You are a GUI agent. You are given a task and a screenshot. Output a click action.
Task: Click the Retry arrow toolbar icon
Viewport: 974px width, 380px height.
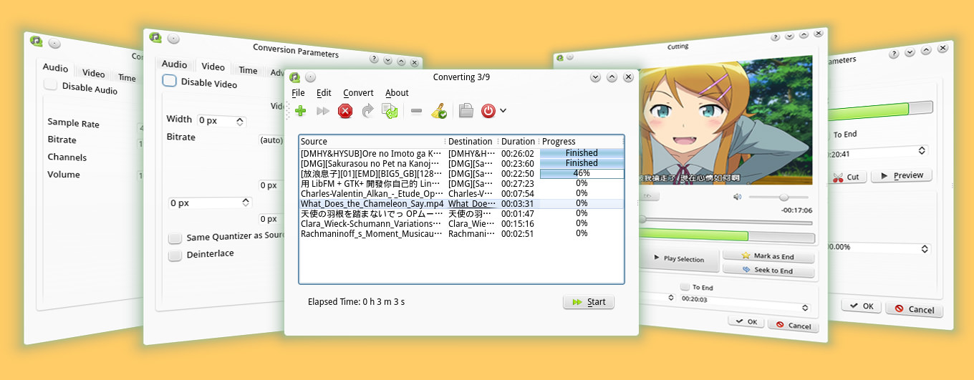367,111
